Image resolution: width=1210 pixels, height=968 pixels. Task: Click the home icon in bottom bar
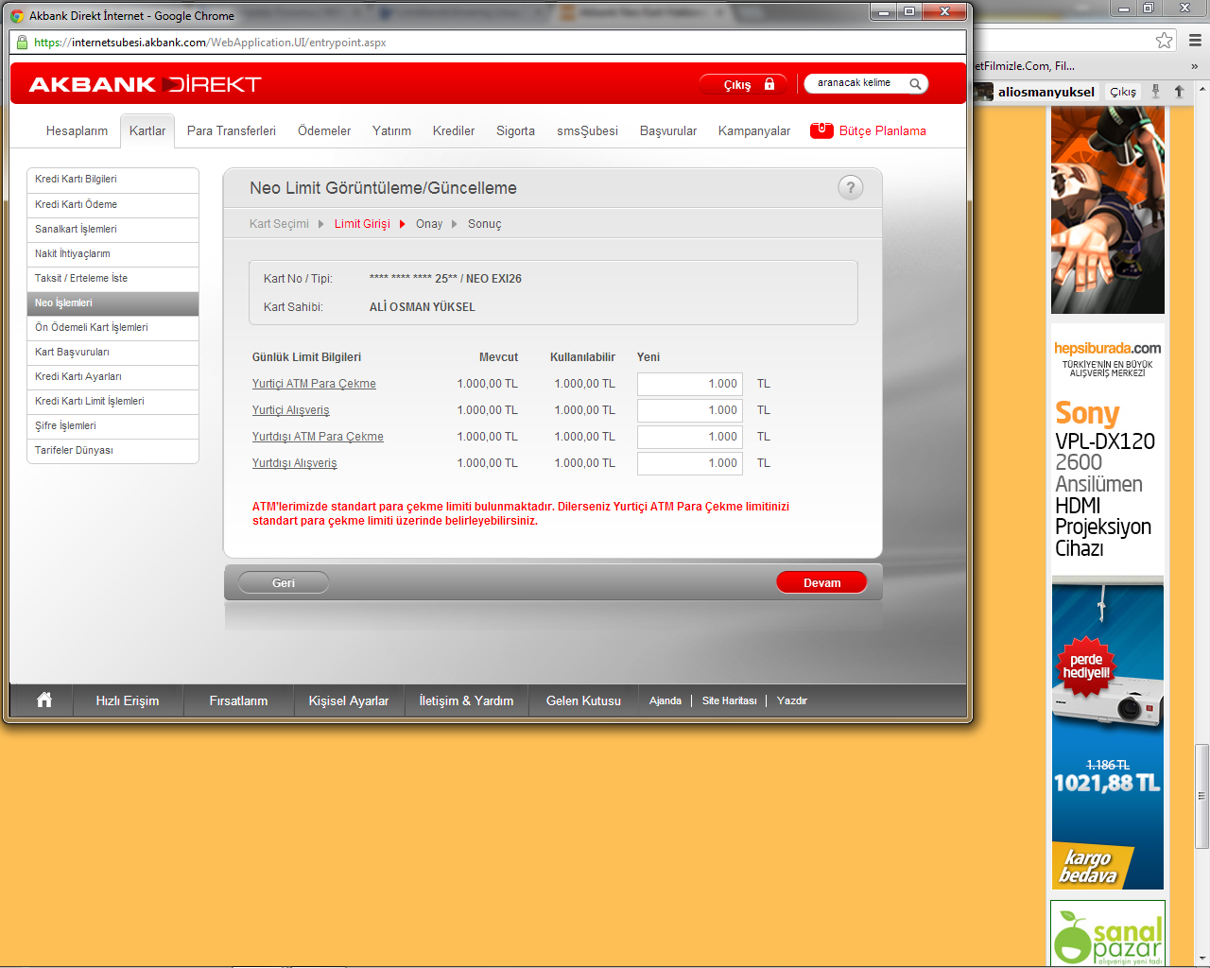point(43,700)
